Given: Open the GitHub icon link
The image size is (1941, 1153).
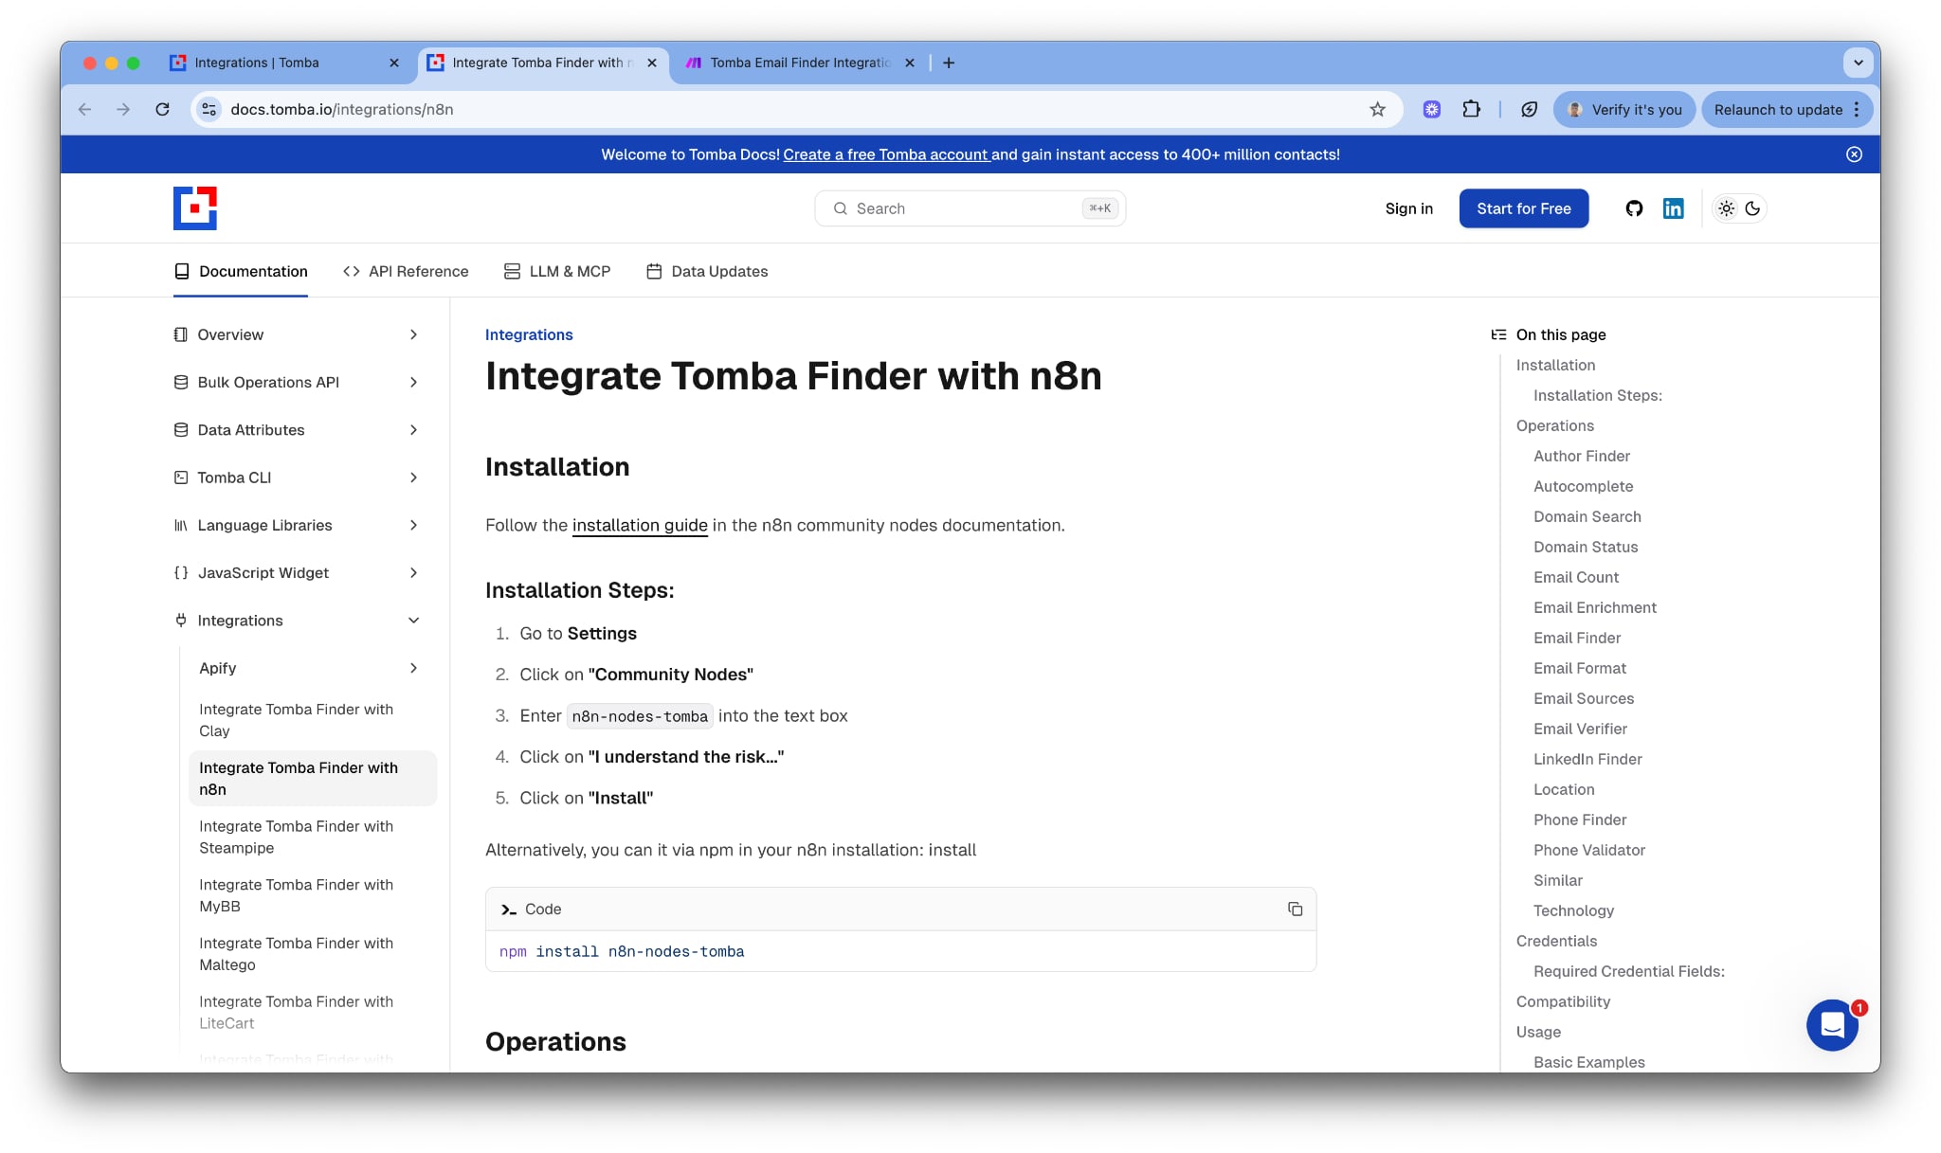Looking at the screenshot, I should 1634,208.
